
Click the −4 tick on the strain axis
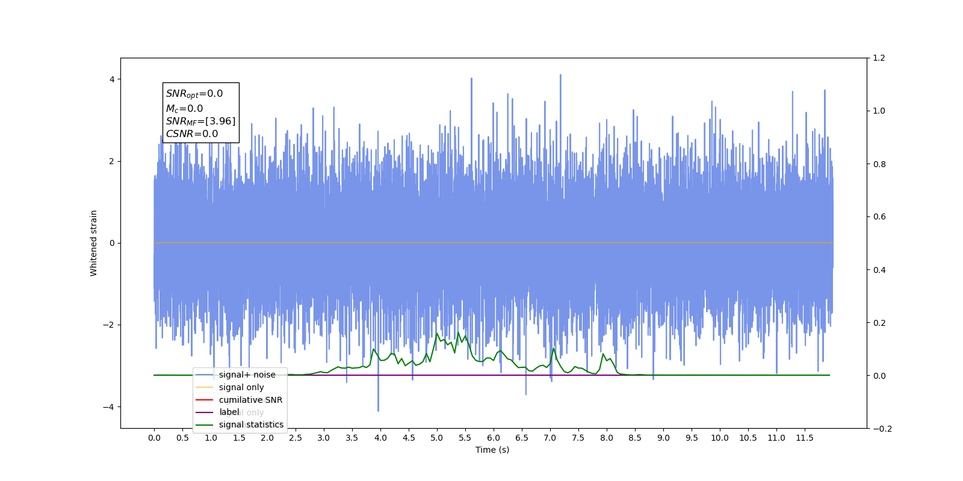click(108, 407)
